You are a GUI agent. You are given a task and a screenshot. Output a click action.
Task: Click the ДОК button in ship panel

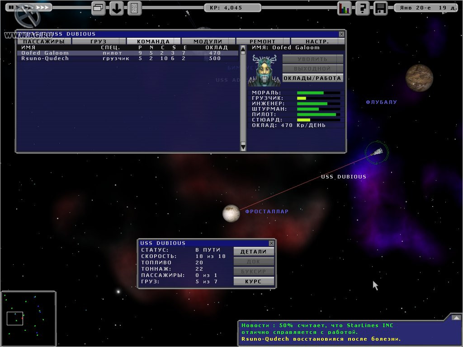pos(254,262)
